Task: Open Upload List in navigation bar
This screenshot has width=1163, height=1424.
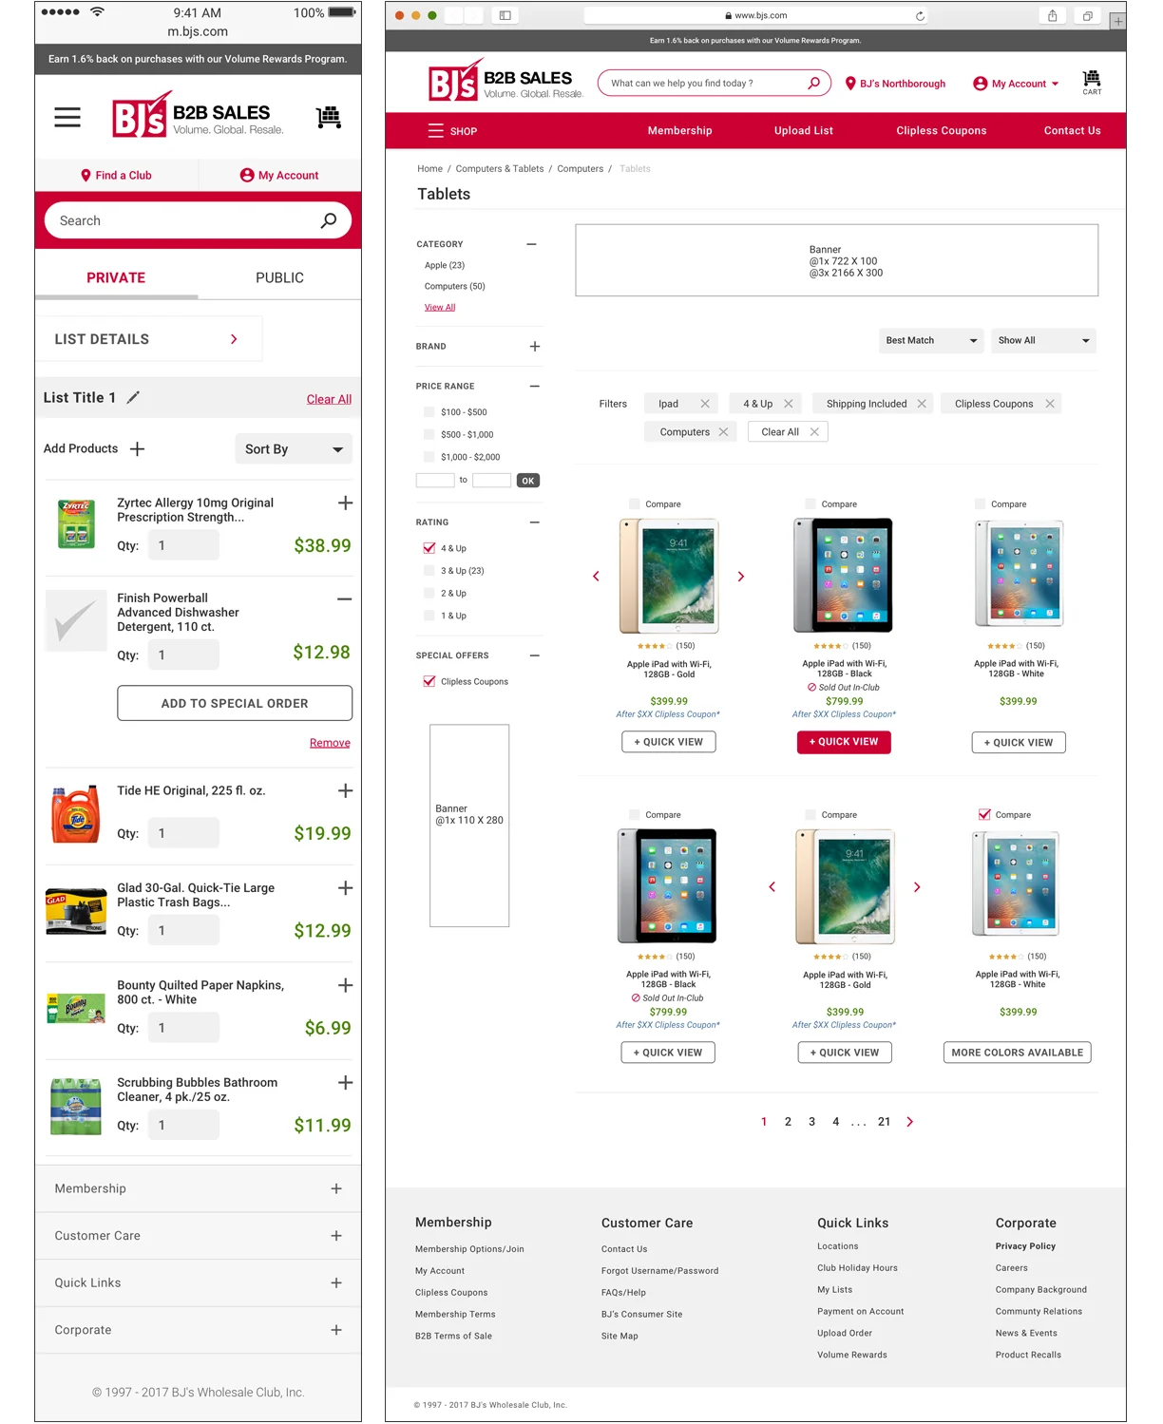Action: (x=804, y=131)
